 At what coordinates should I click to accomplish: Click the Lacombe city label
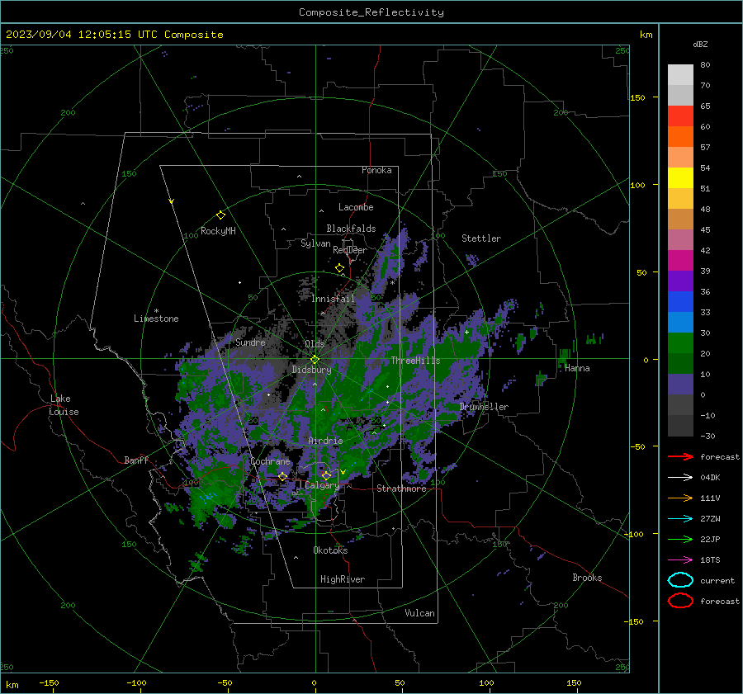pyautogui.click(x=356, y=207)
